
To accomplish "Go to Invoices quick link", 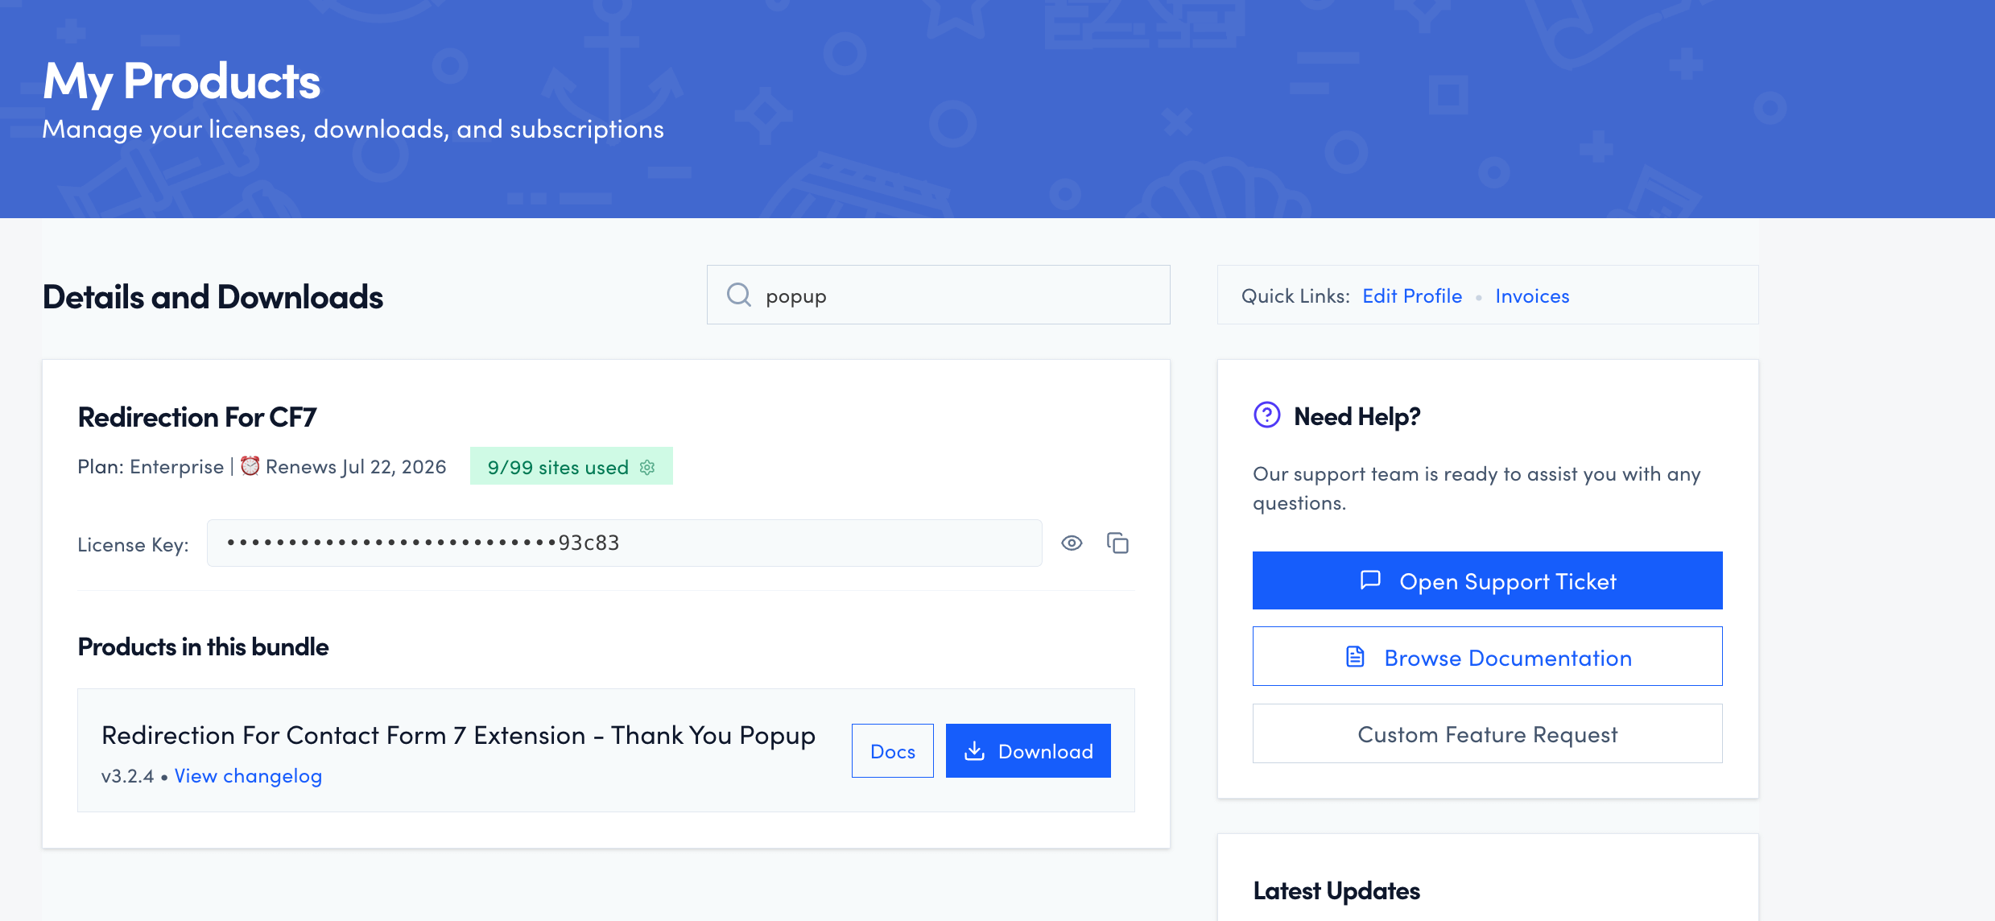I will point(1531,295).
